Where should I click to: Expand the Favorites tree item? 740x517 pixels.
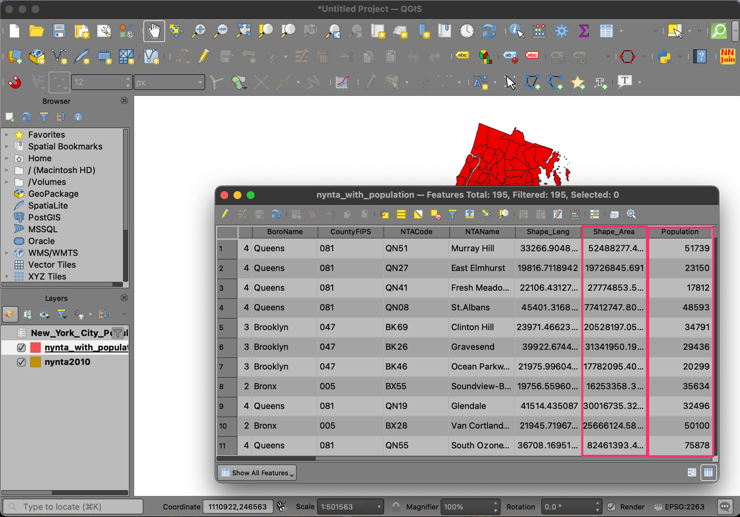[x=6, y=135]
